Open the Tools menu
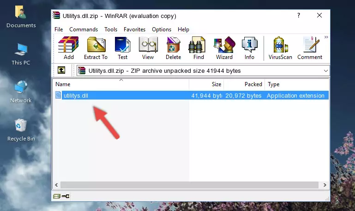The height and width of the screenshot is (211, 355). pos(111,29)
